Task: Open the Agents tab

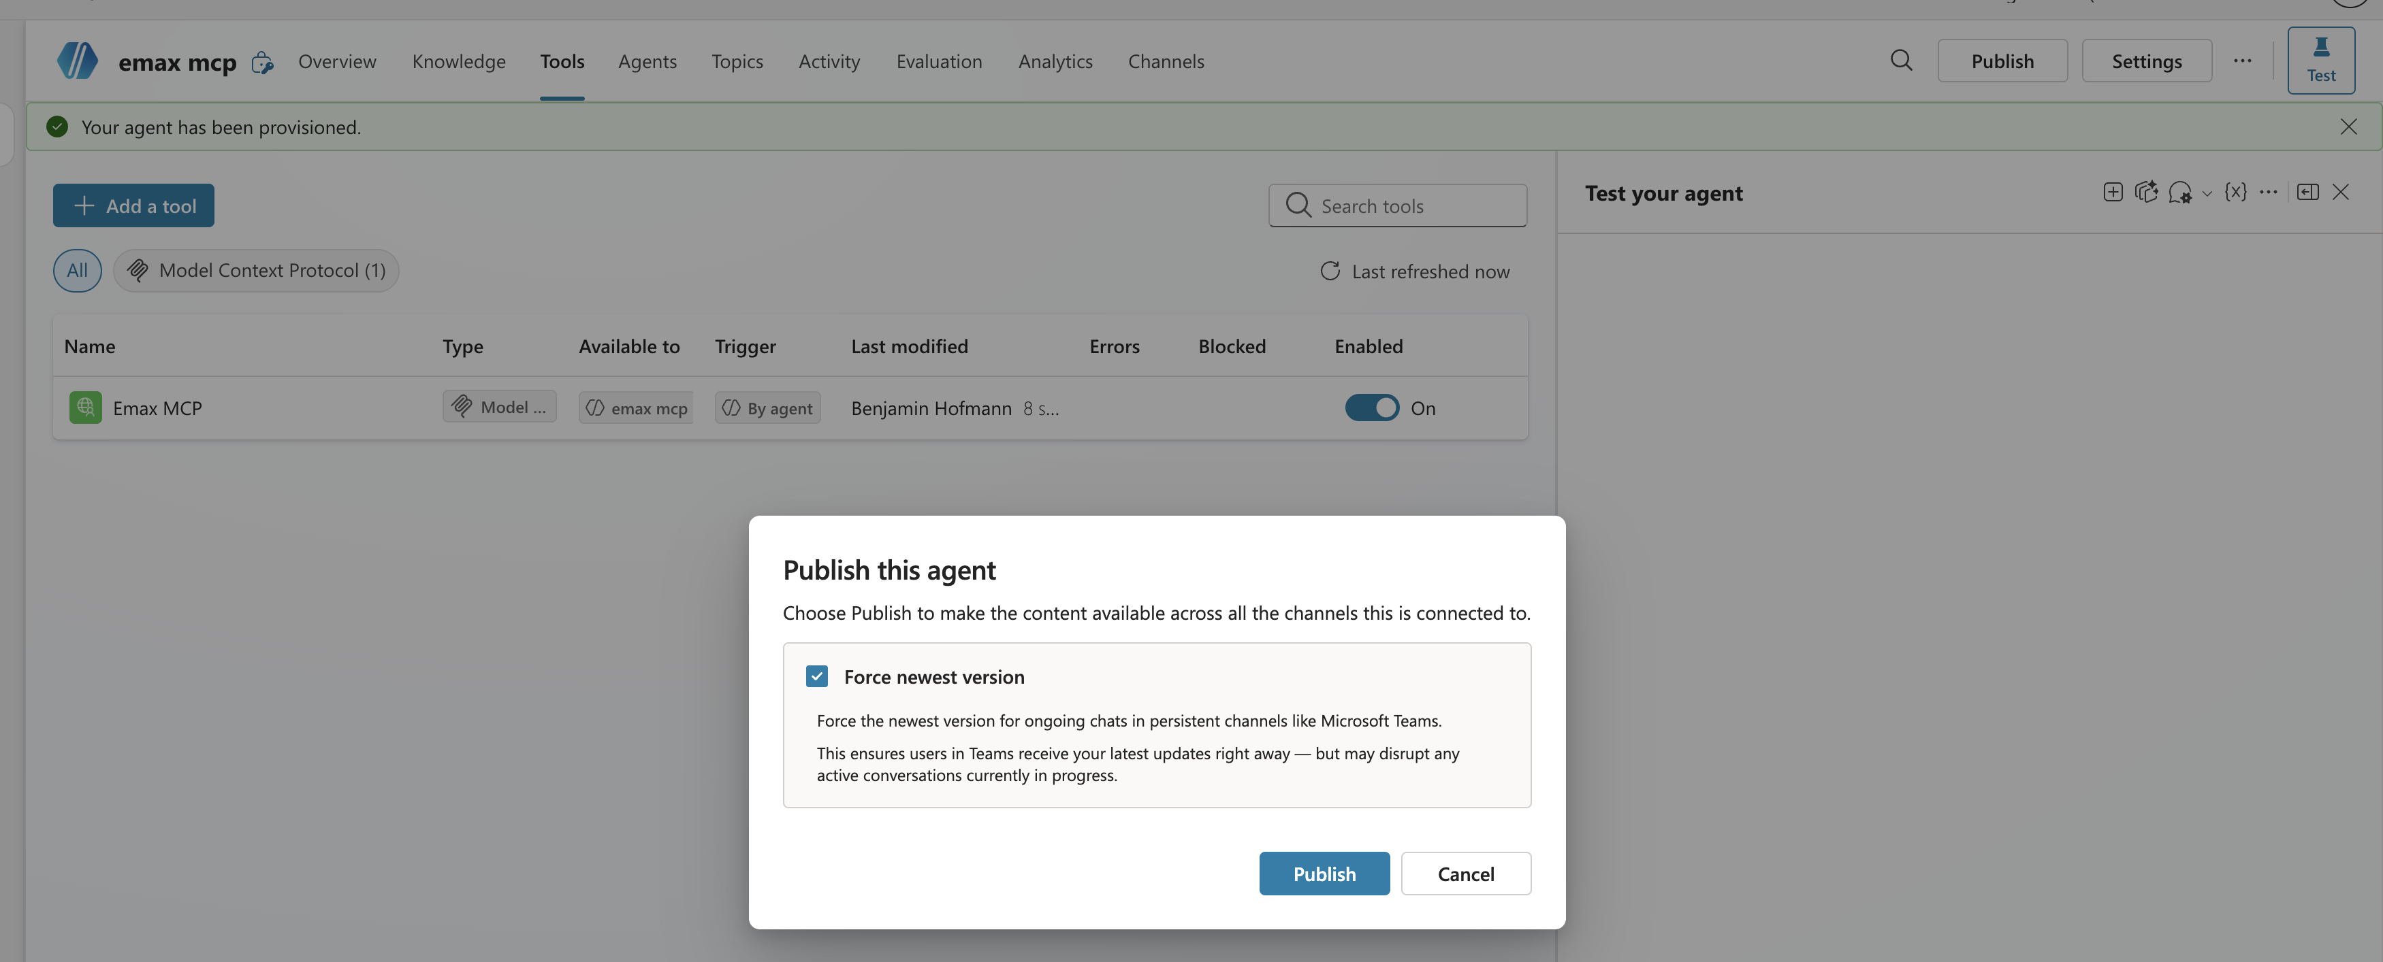Action: tap(647, 61)
